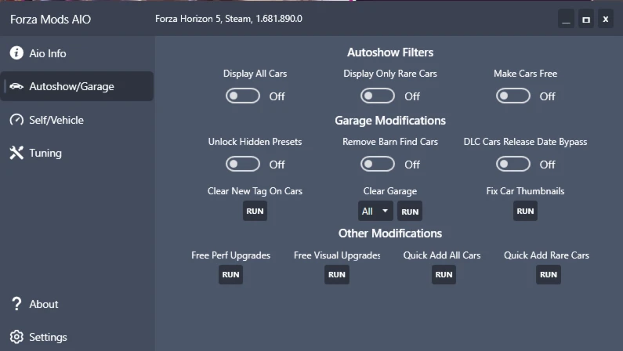Viewport: 623px width, 351px height.
Task: Minimize the Forza Mods AIO window
Action: [x=566, y=19]
